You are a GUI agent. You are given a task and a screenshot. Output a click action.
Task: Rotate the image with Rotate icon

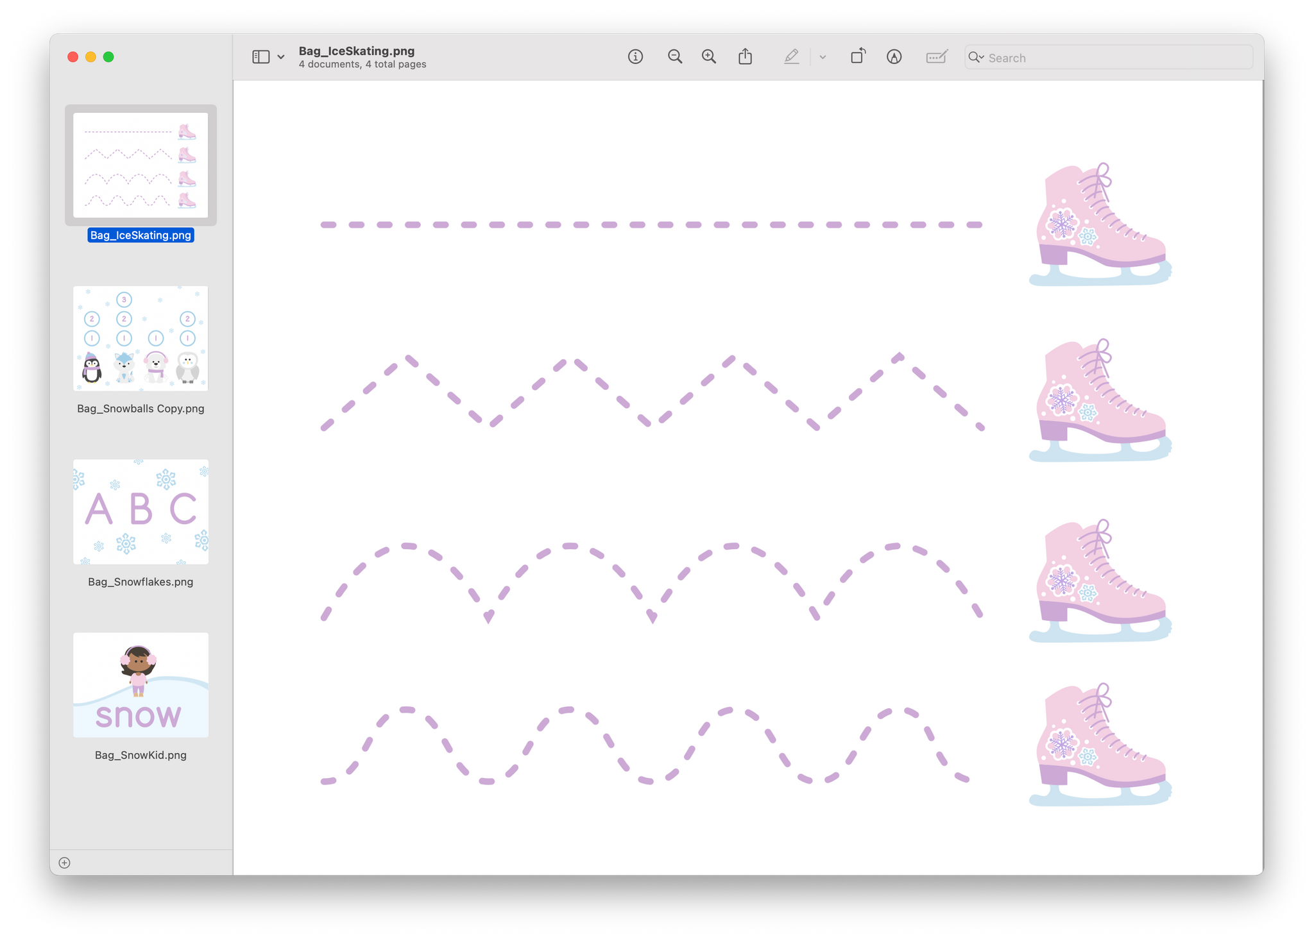pyautogui.click(x=858, y=57)
